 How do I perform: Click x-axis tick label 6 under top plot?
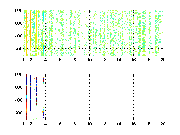pyautogui.click(x=60, y=60)
